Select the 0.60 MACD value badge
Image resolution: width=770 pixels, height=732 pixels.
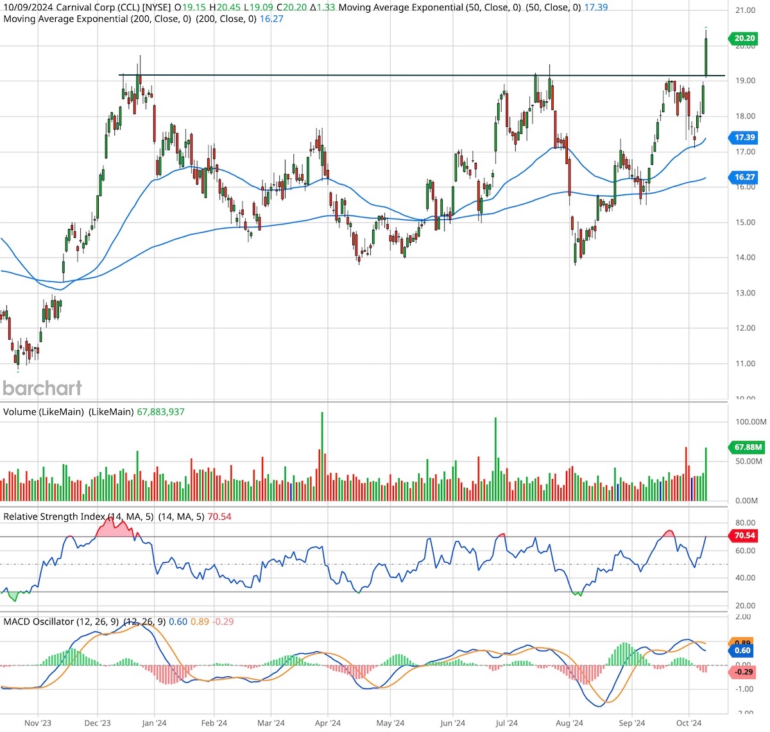743,651
